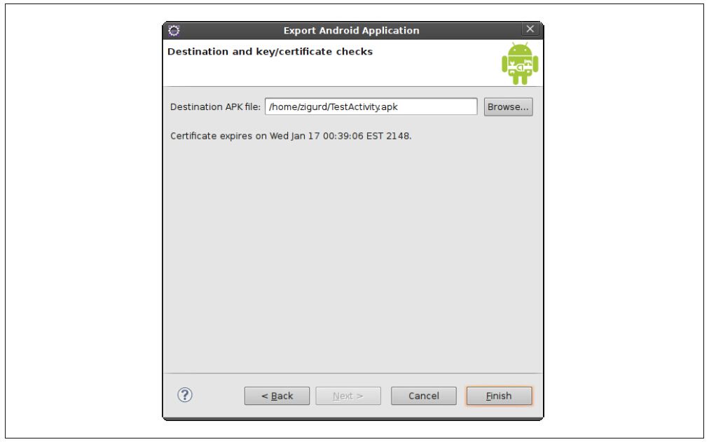Finish exporting the Android application
The image size is (709, 442).
point(499,396)
